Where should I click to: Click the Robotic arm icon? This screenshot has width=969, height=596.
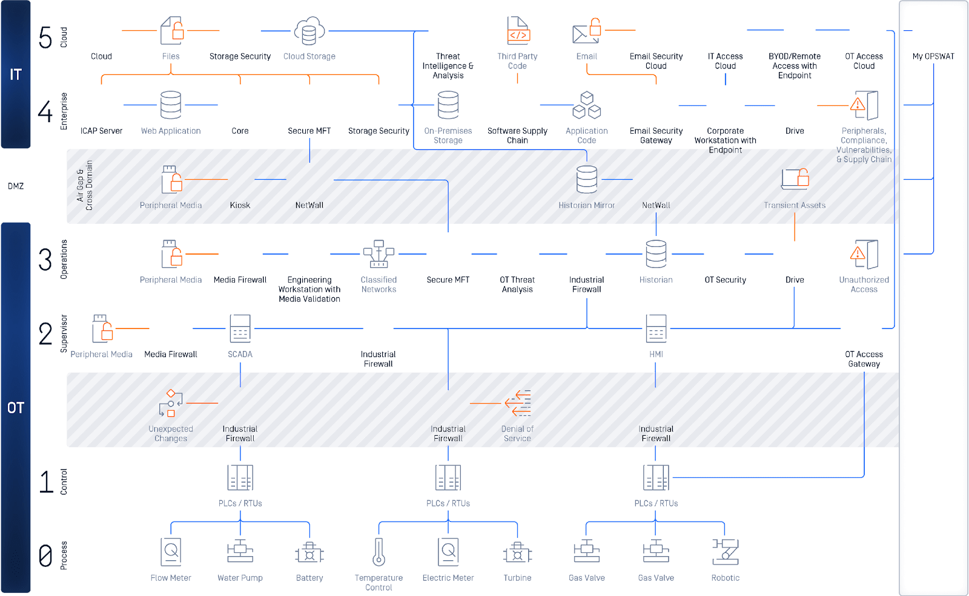click(726, 552)
